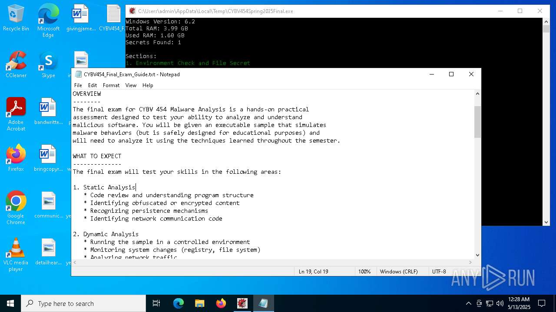556x312 pixels.
Task: Click the taskbar search box
Action: coord(83,303)
